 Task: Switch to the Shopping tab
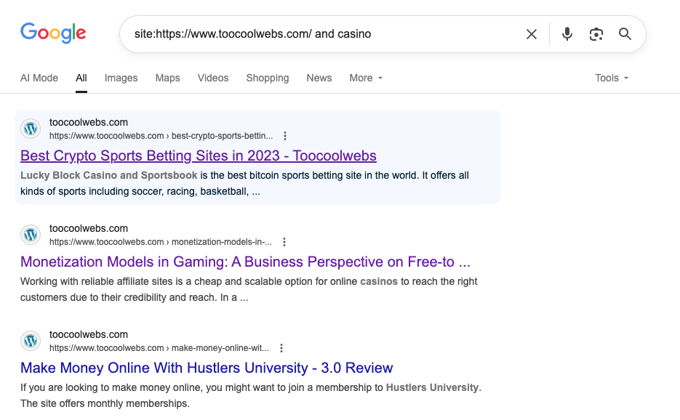268,78
